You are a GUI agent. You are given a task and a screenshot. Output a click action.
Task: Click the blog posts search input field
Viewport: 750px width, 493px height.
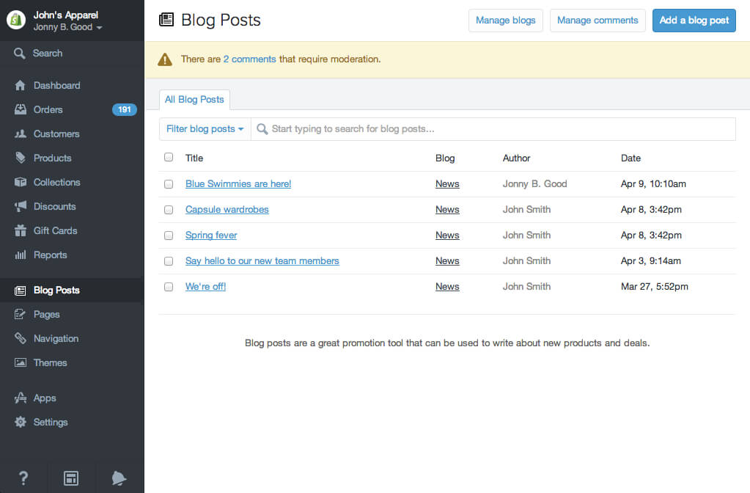(493, 129)
